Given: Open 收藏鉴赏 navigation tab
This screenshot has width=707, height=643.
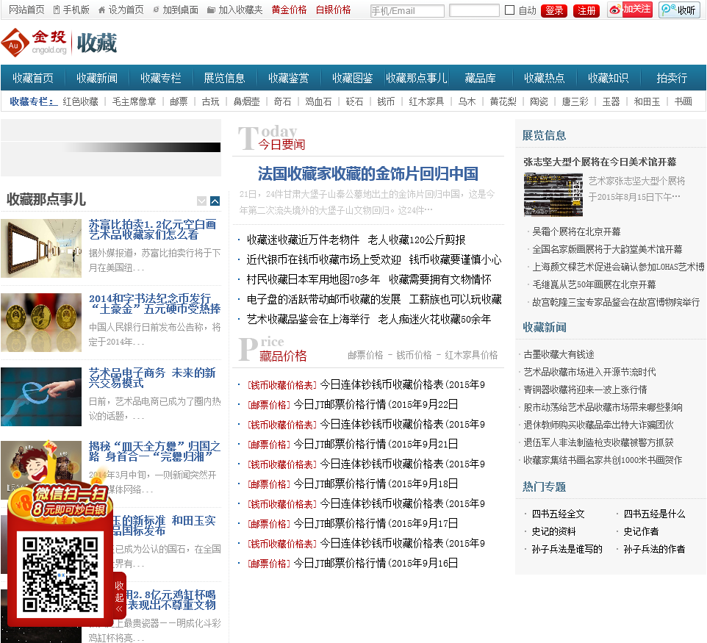Looking at the screenshot, I should coord(289,78).
